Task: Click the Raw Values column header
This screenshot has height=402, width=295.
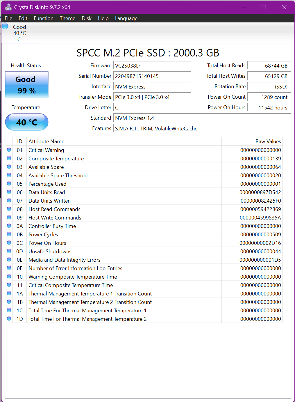Action: (x=268, y=141)
